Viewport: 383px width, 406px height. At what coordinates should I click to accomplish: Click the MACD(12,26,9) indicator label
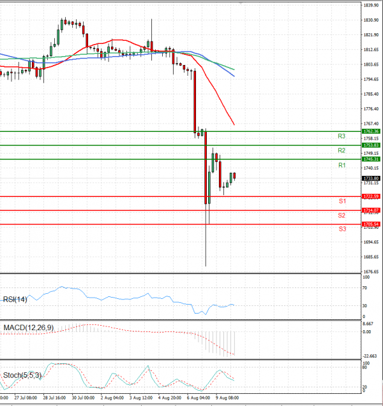pyautogui.click(x=29, y=328)
